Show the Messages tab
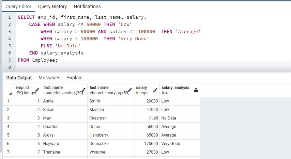The width and height of the screenshot is (291, 159). click(x=49, y=78)
